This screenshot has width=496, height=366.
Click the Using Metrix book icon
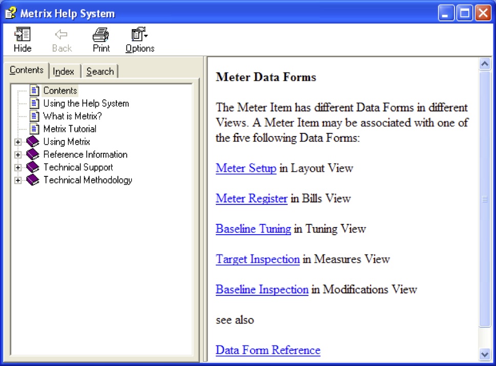tap(33, 142)
